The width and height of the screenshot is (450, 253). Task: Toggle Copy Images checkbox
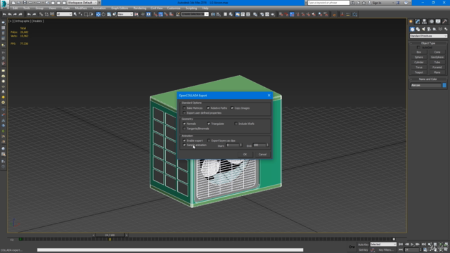click(232, 108)
